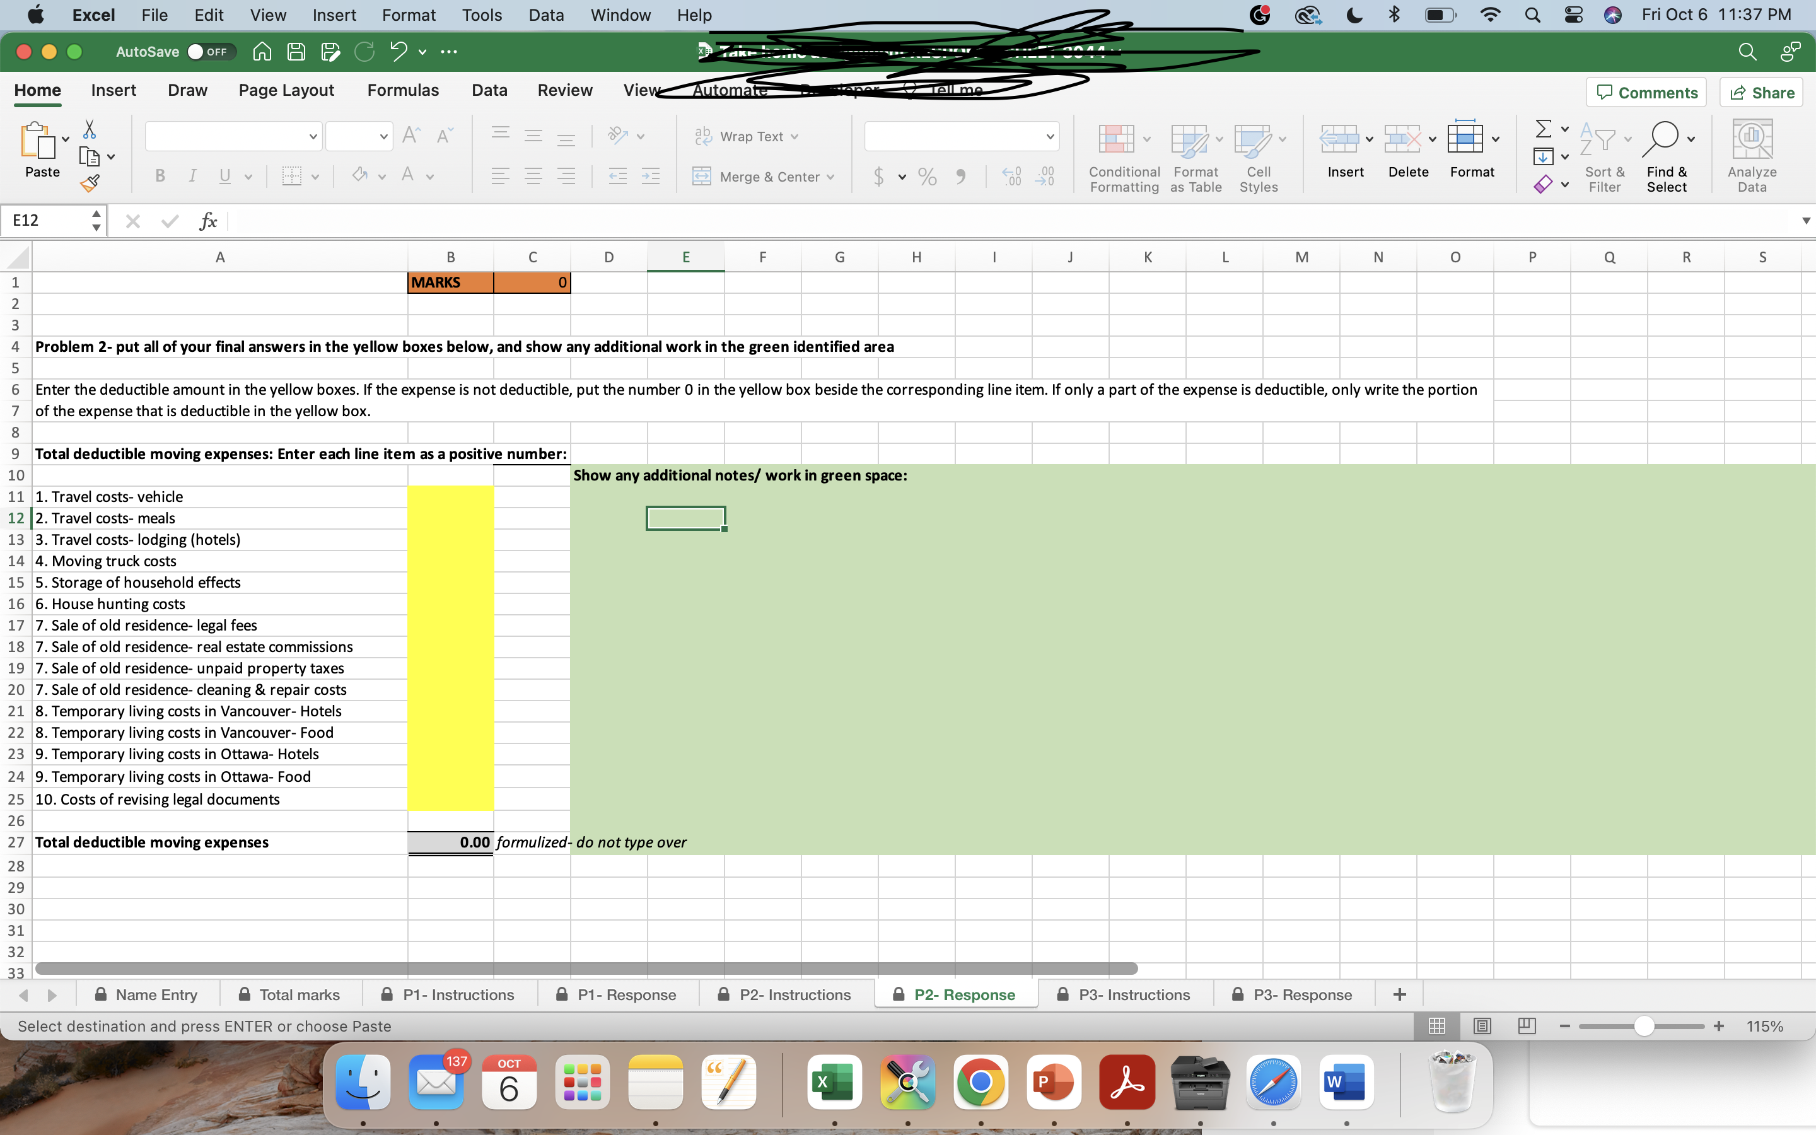Screen dimensions: 1816x1135
Task: Click the Undo arrow icon
Action: coord(399,52)
